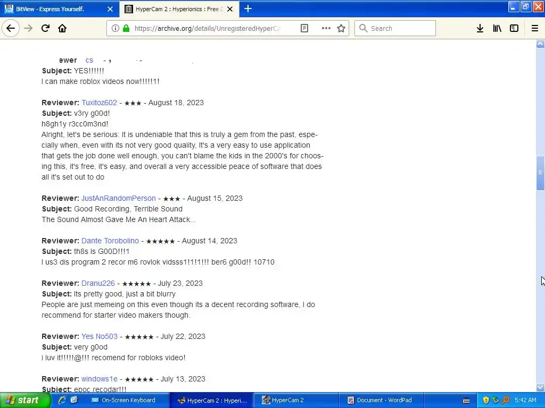This screenshot has height=408, width=545.
Task: Switch to BitView - Express Yourself tab
Action: click(60, 8)
